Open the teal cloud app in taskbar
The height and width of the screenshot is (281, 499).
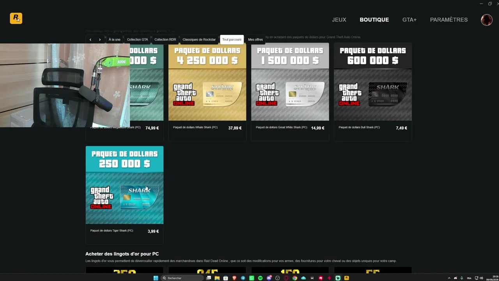coord(303,278)
